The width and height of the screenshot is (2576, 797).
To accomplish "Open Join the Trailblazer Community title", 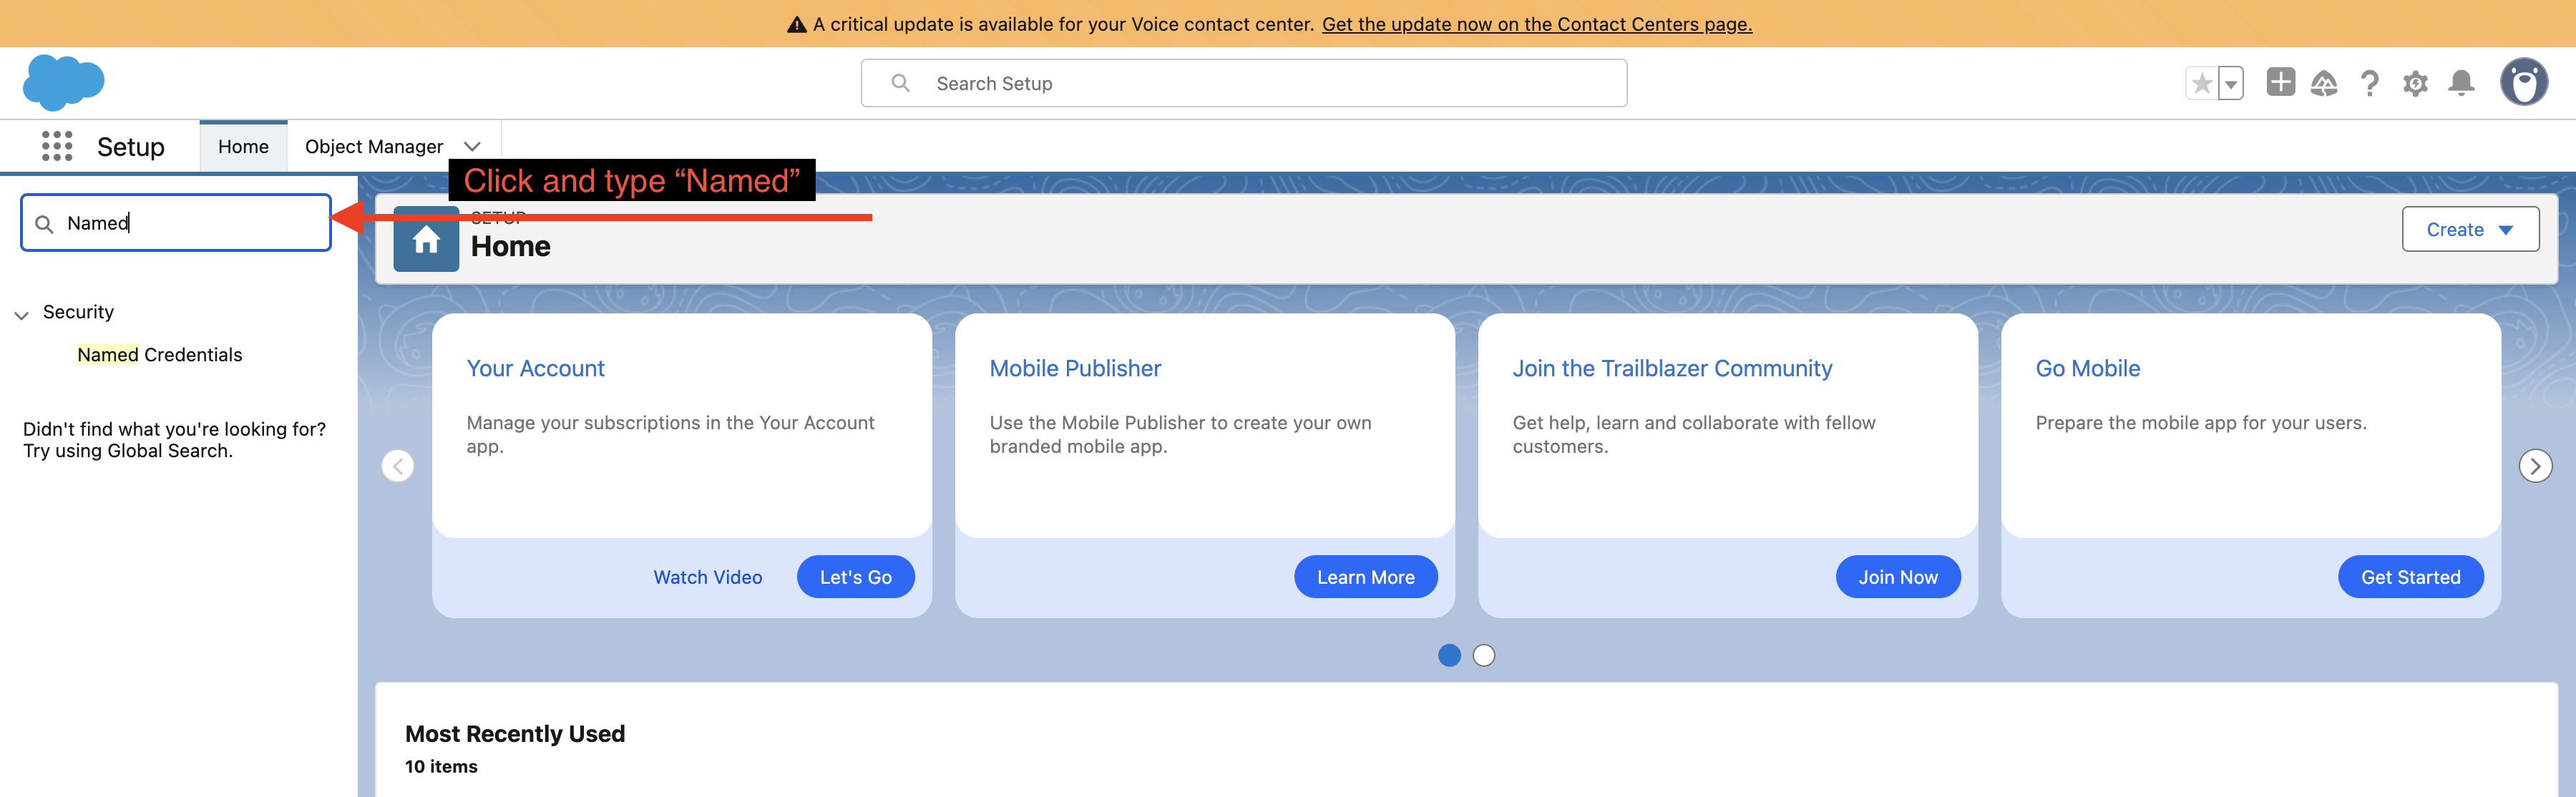I will click(x=1672, y=368).
